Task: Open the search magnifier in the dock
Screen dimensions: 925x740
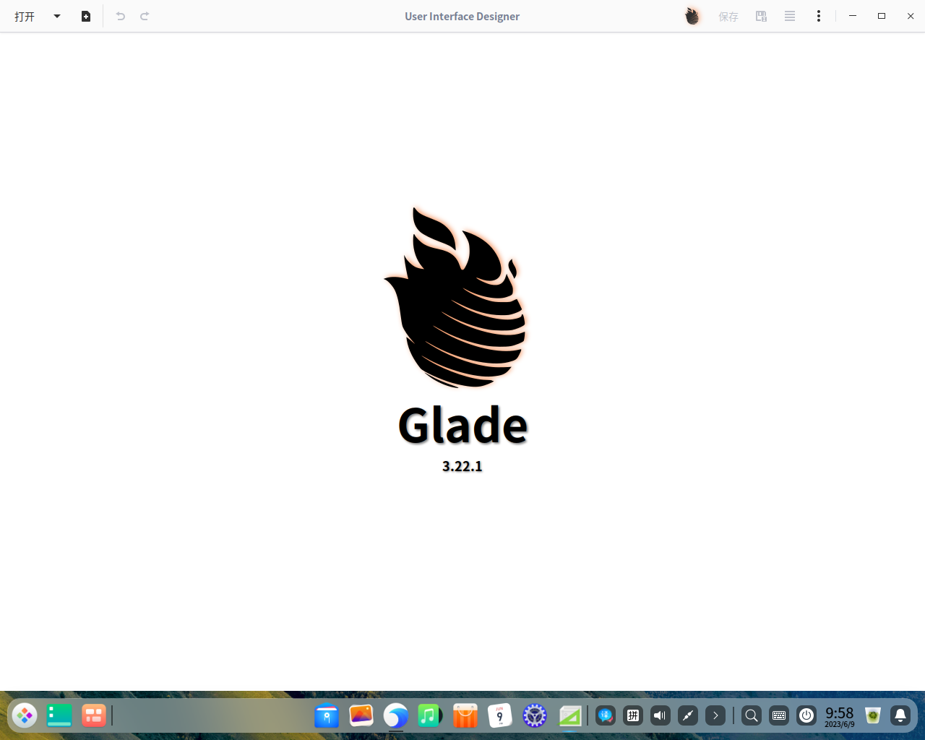Action: coord(752,715)
